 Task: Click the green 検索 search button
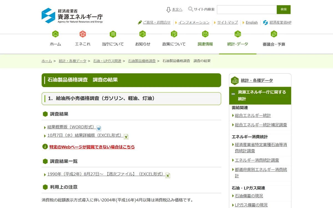[284, 9]
